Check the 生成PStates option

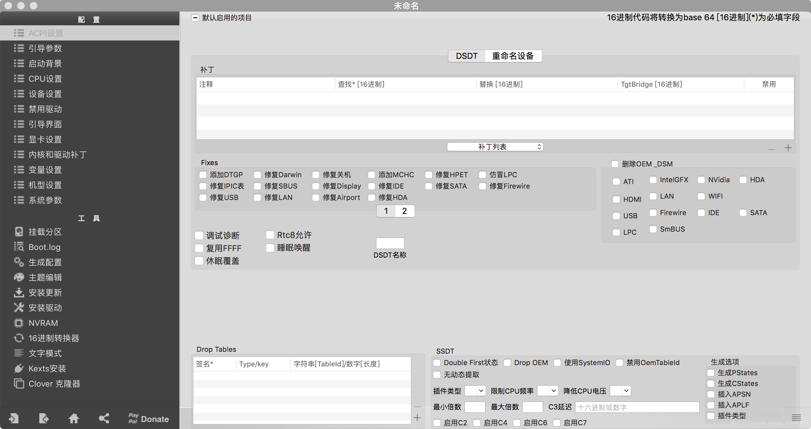pos(711,373)
